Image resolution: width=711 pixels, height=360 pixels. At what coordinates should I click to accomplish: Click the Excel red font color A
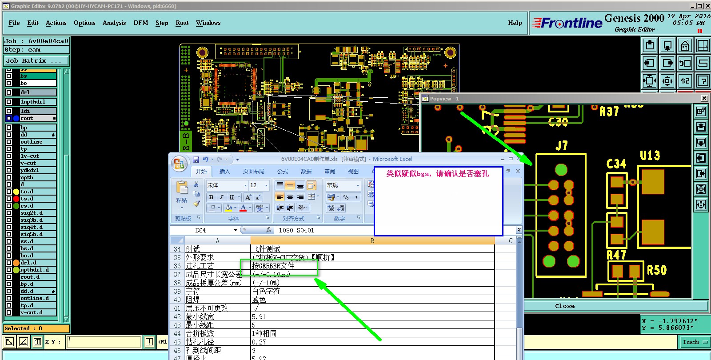click(x=243, y=208)
